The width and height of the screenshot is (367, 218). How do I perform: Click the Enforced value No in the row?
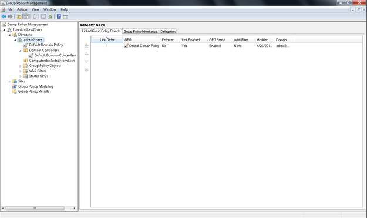coord(164,46)
